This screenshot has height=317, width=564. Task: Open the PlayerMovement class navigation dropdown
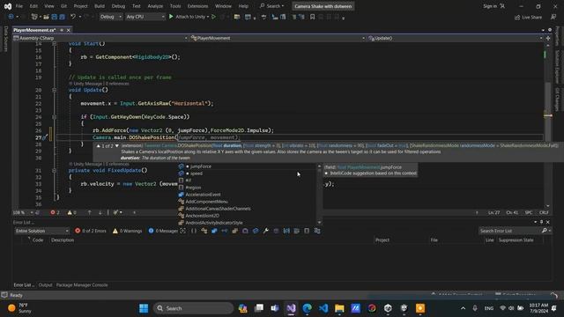[x=278, y=38]
